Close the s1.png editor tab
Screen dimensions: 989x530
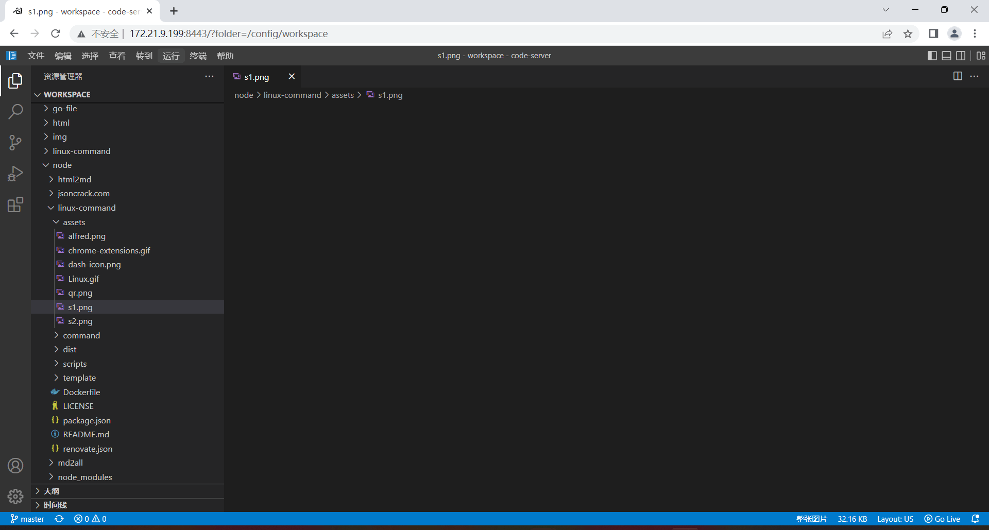[292, 76]
